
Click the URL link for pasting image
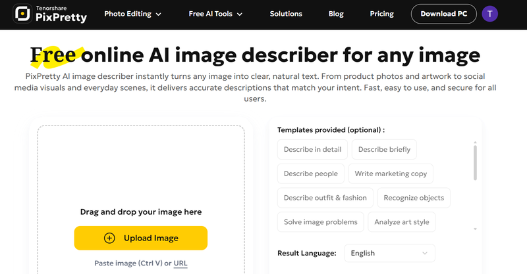(180, 263)
